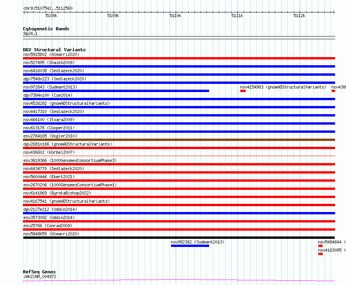This screenshot has width=346, height=285.
Task: Select the dgv7384n100 (Coe2014) label
Action: point(48,95)
